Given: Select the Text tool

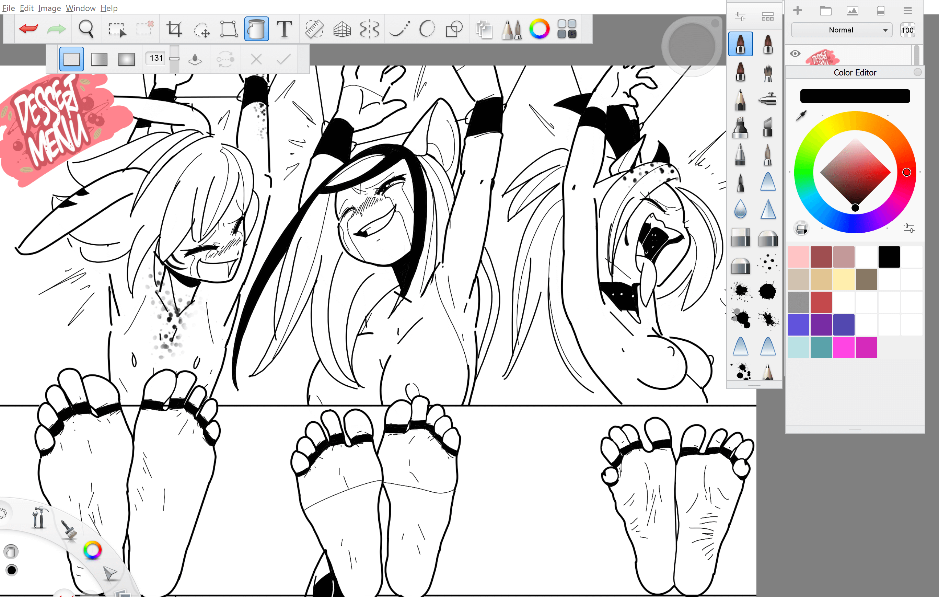Looking at the screenshot, I should point(284,29).
